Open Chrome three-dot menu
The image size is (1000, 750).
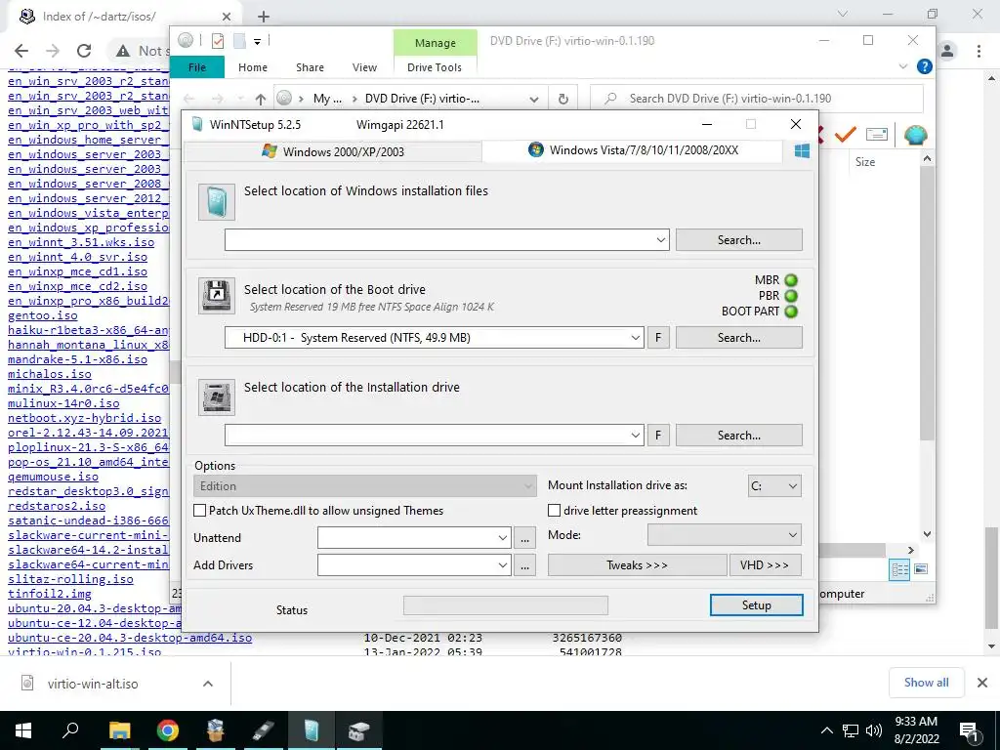(979, 51)
